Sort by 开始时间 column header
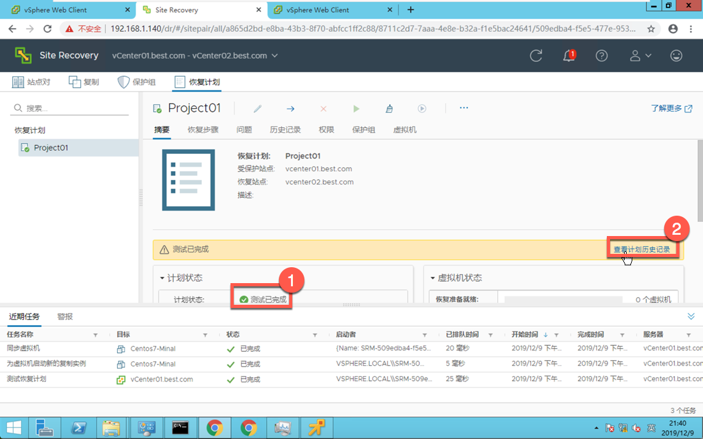The height and width of the screenshot is (439, 703). 525,335
